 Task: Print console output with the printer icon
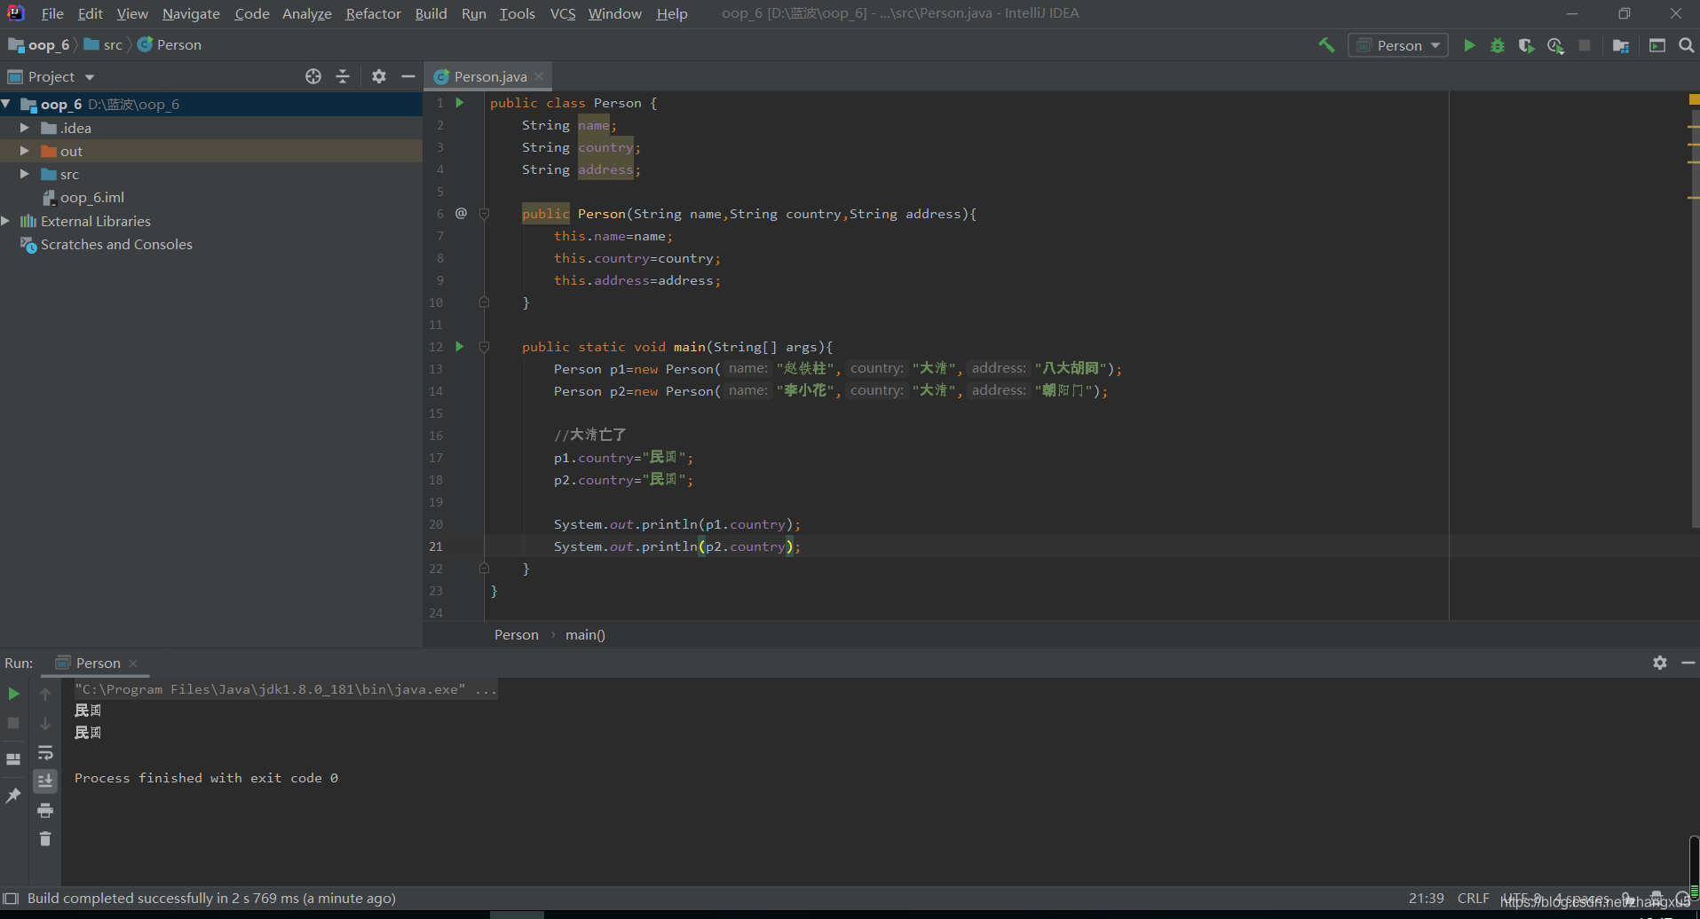[45, 810]
